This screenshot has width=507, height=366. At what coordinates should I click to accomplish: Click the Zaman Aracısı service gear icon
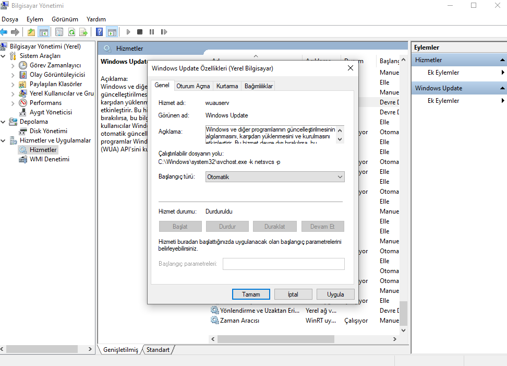(x=214, y=321)
